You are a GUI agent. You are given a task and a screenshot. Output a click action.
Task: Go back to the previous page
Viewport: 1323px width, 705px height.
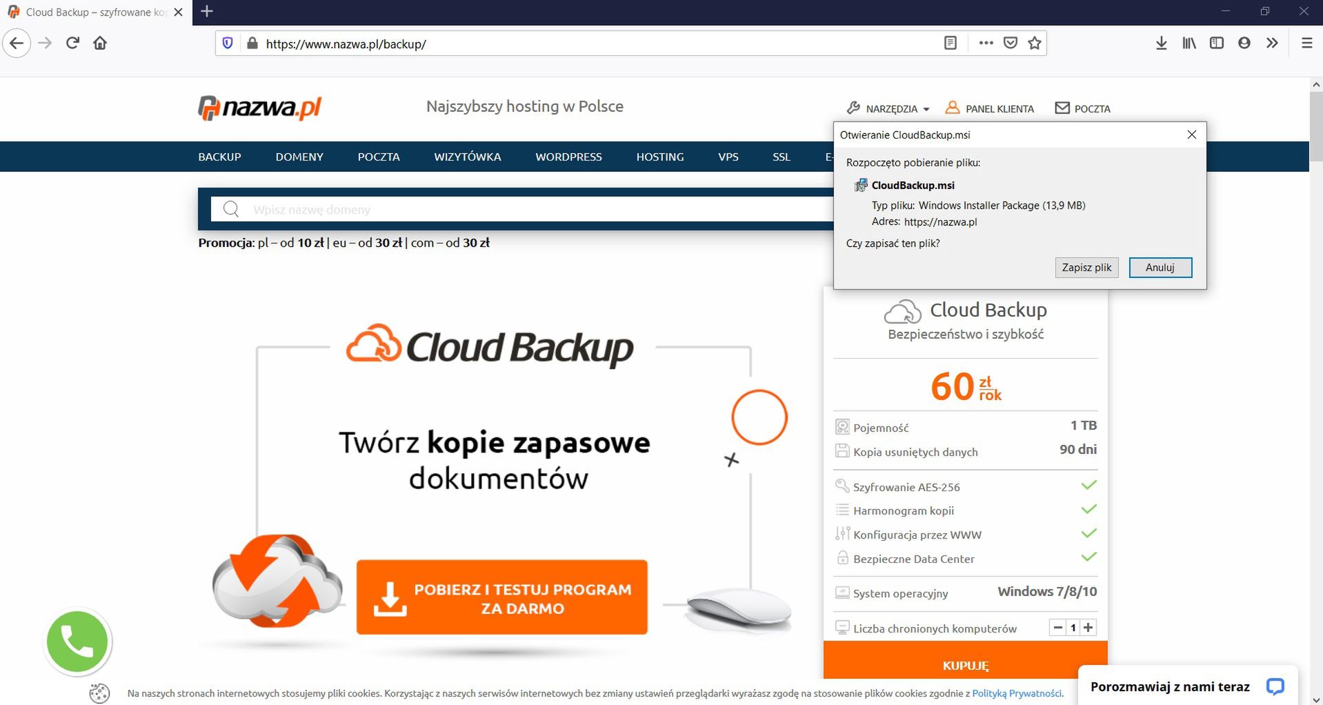17,43
